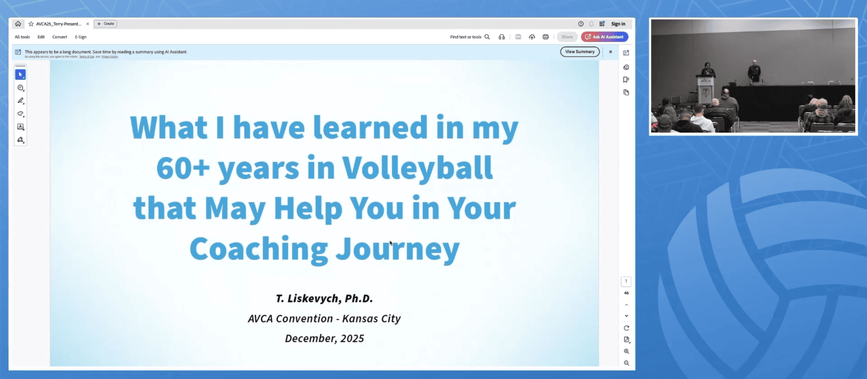Open the page display settings icon
Screen dimensions: 867x379
(x=626, y=340)
